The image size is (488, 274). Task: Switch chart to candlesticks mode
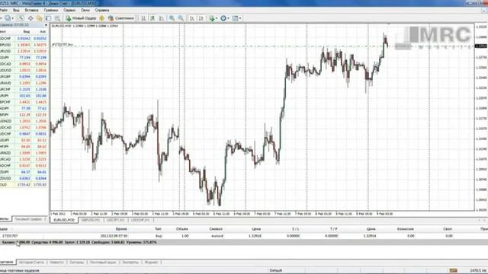pyautogui.click(x=152, y=18)
